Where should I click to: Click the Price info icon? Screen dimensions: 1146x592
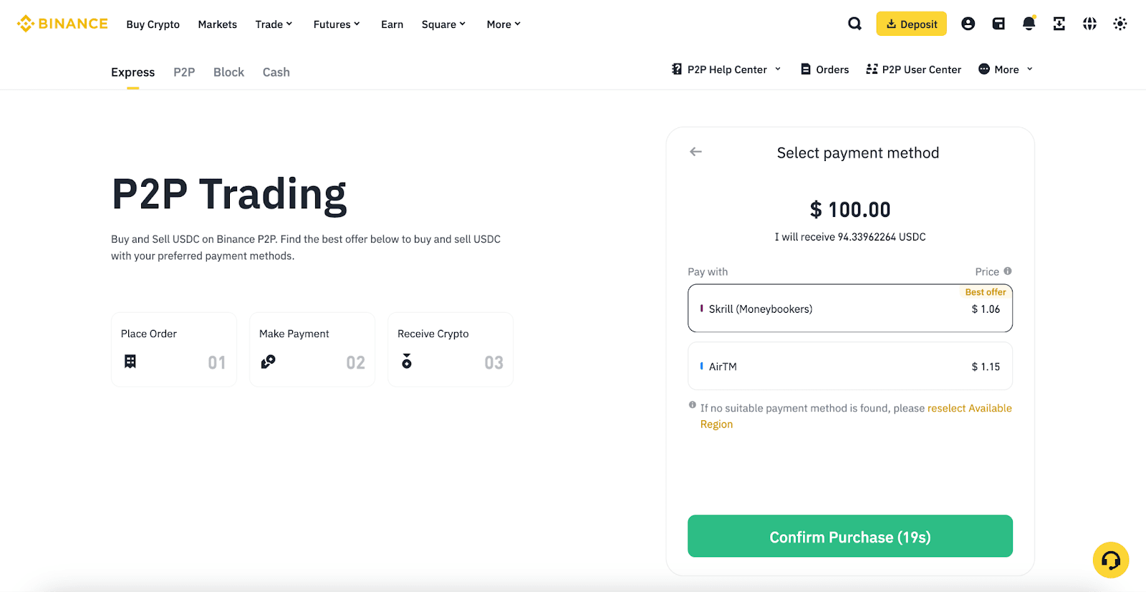click(x=1008, y=271)
